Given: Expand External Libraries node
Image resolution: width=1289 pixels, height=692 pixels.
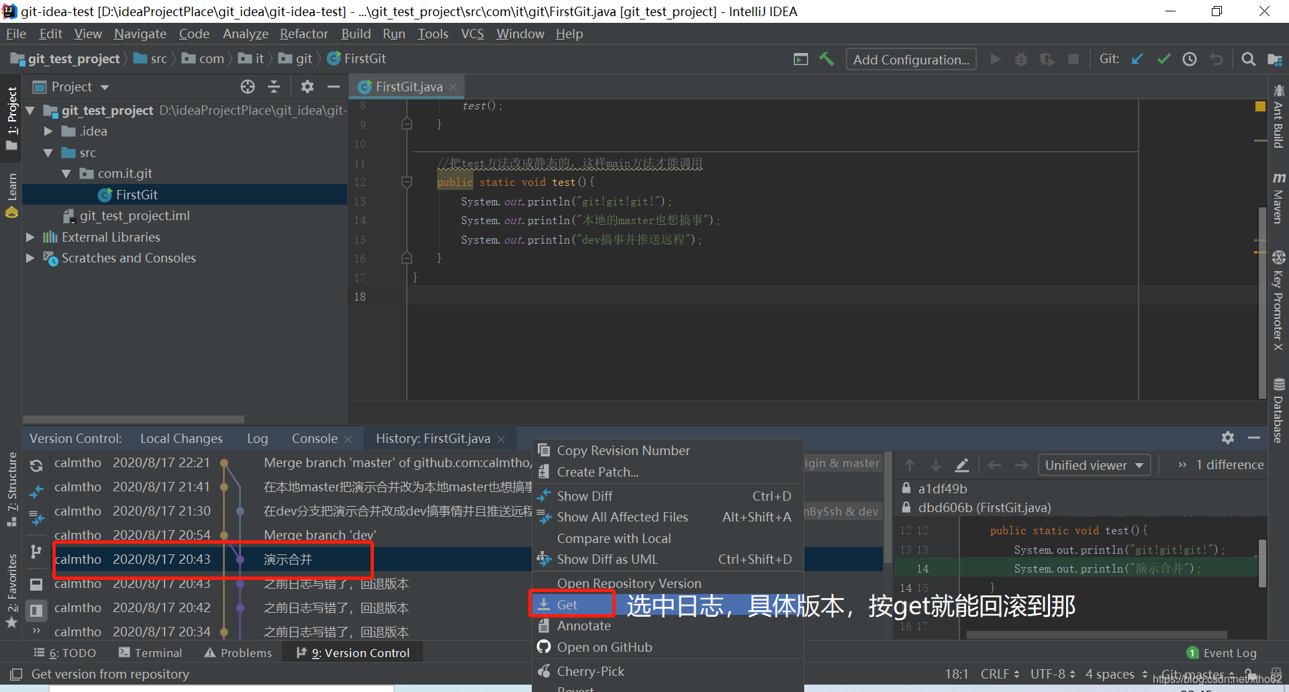Looking at the screenshot, I should click(x=30, y=237).
